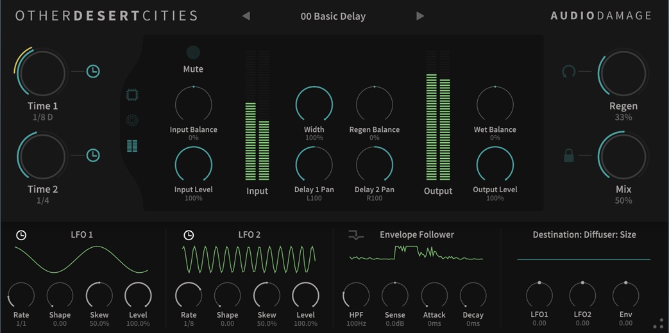Click the Delay 1 Pan value L100
The image size is (669, 333).
click(314, 198)
